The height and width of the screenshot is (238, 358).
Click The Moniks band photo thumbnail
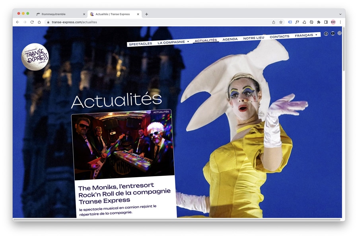(123, 145)
